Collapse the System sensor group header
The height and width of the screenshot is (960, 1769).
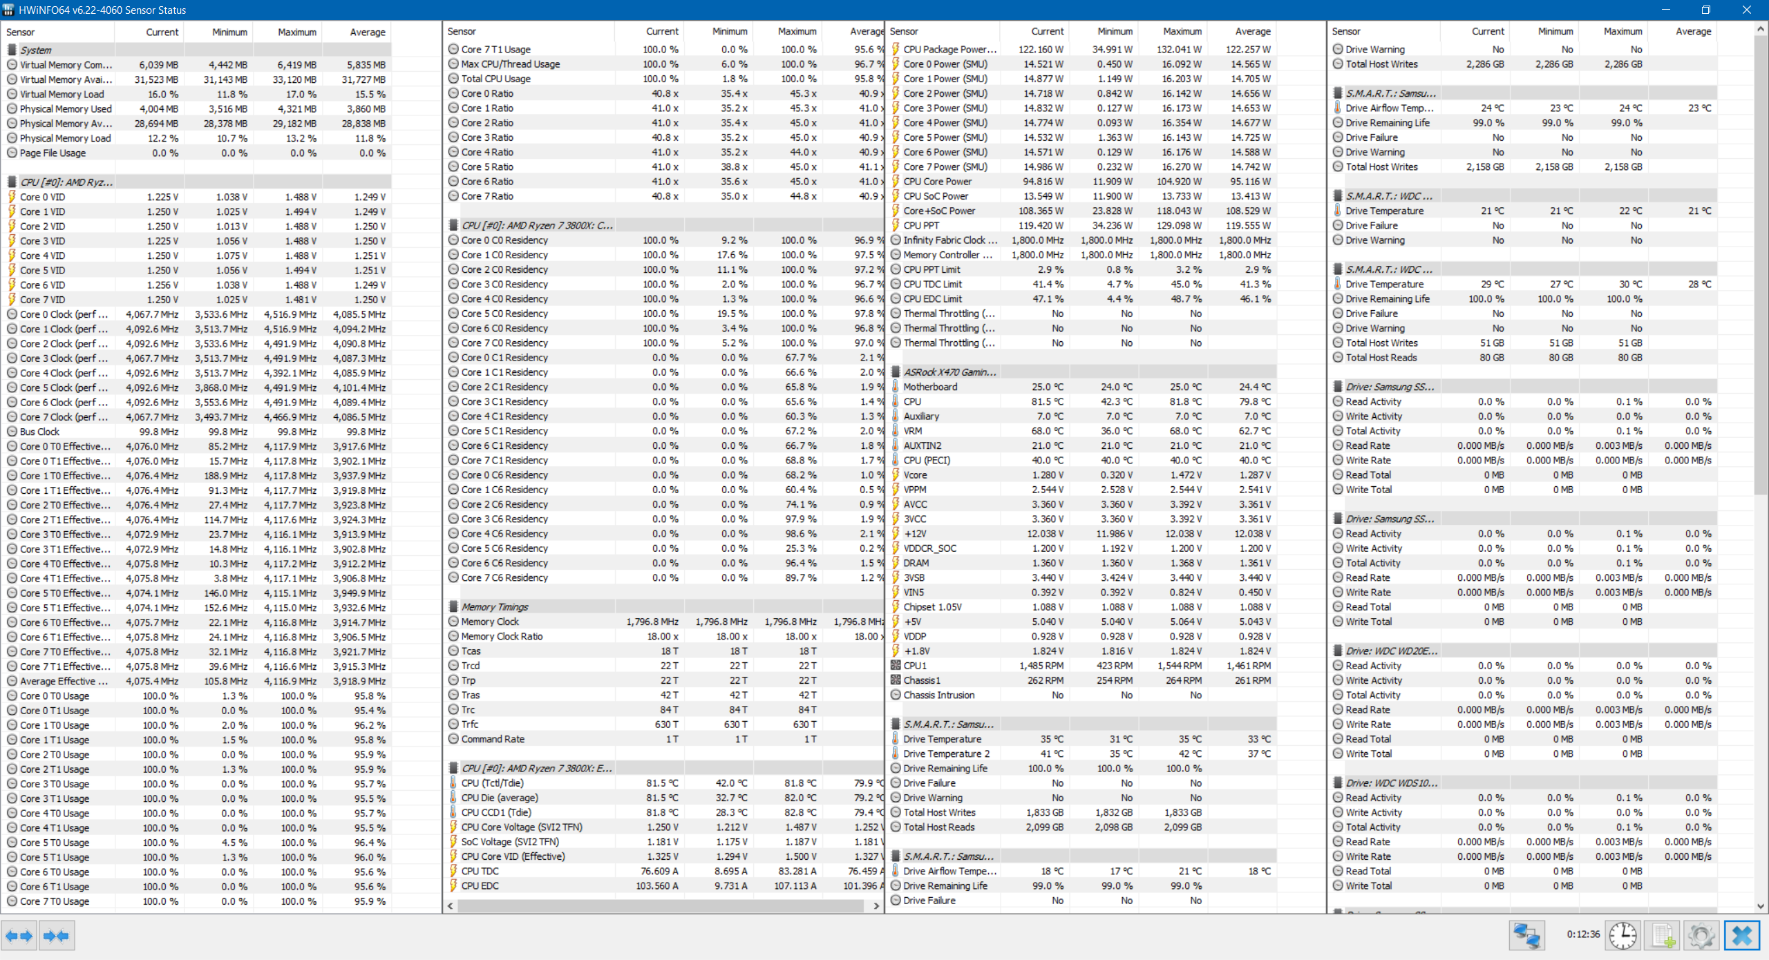pos(36,50)
